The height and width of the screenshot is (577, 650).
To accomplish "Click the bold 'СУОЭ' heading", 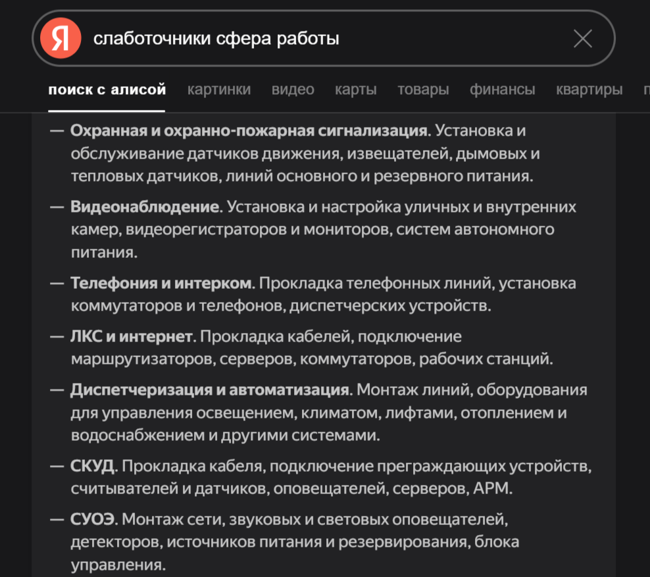I will pos(93,519).
